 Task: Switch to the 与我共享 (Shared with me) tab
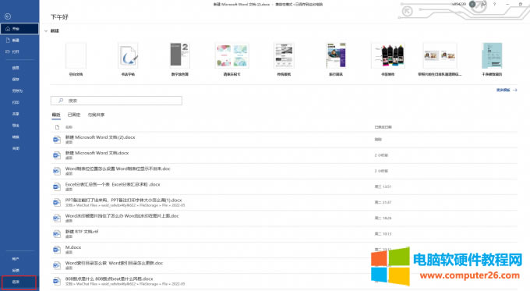tap(96, 115)
